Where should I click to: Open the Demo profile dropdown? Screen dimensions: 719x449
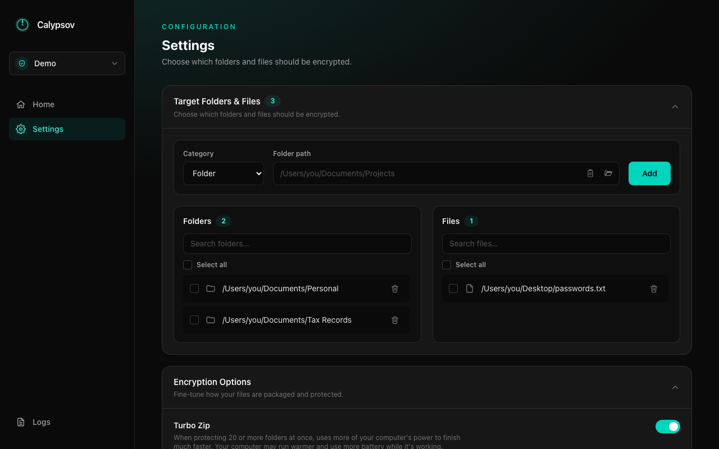pos(67,63)
